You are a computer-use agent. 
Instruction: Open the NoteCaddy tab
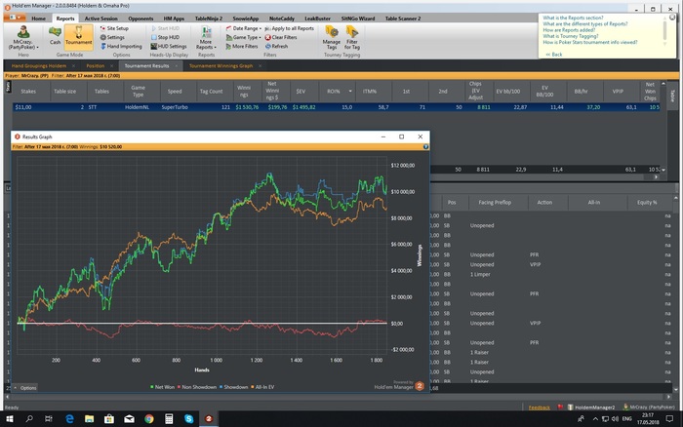tap(282, 19)
